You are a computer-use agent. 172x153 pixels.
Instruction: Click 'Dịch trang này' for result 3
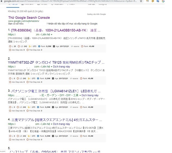tap(90, 95)
